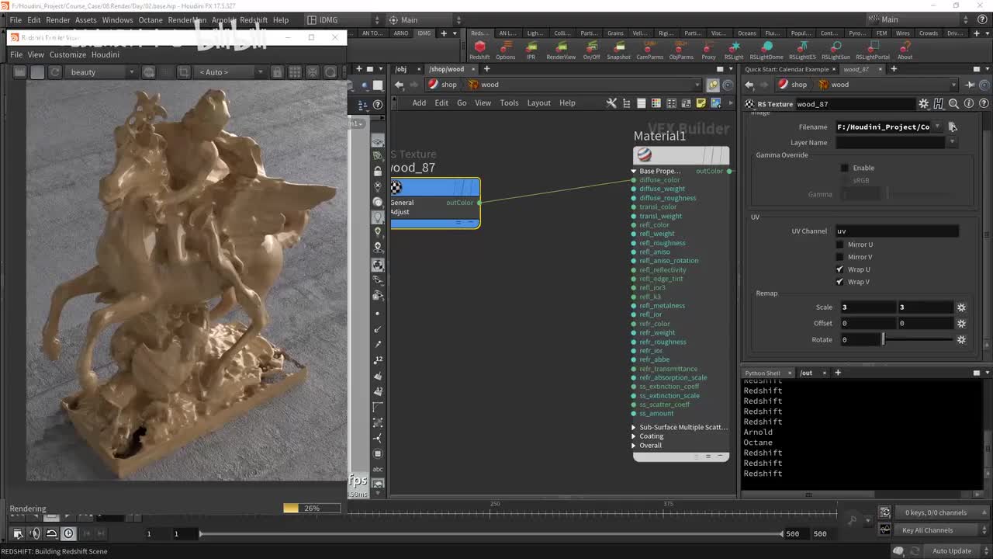Open the Windows menu
This screenshot has width=993, height=559.
click(117, 20)
